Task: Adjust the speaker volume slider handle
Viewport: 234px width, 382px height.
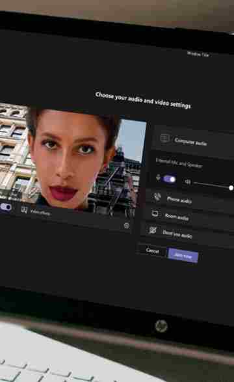Action: [231, 187]
